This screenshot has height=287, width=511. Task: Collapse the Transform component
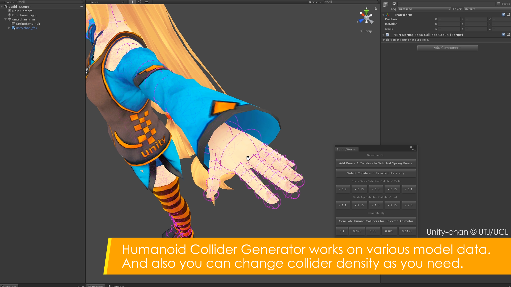[x=383, y=15]
